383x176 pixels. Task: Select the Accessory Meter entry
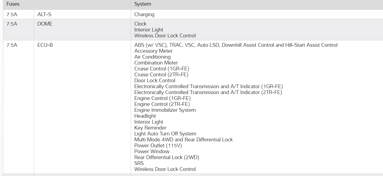153,51
